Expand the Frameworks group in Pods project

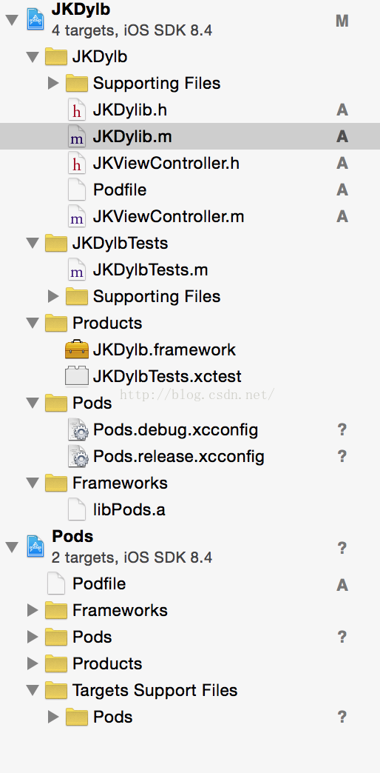(x=33, y=610)
